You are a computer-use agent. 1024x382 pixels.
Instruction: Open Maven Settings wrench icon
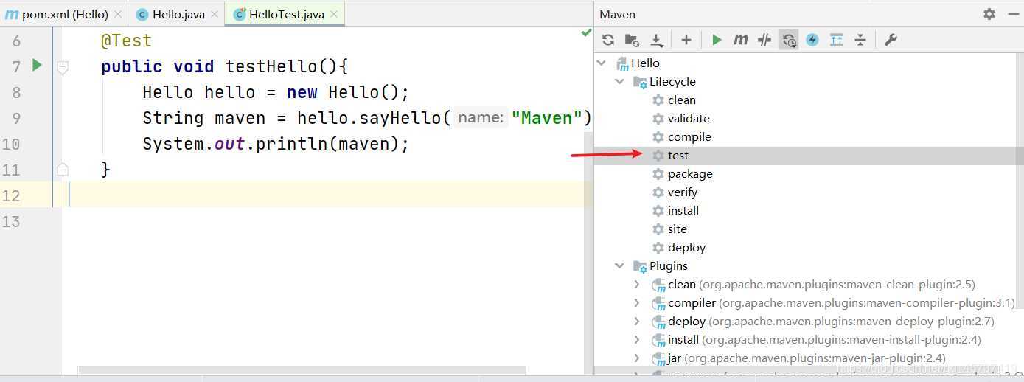[891, 40]
